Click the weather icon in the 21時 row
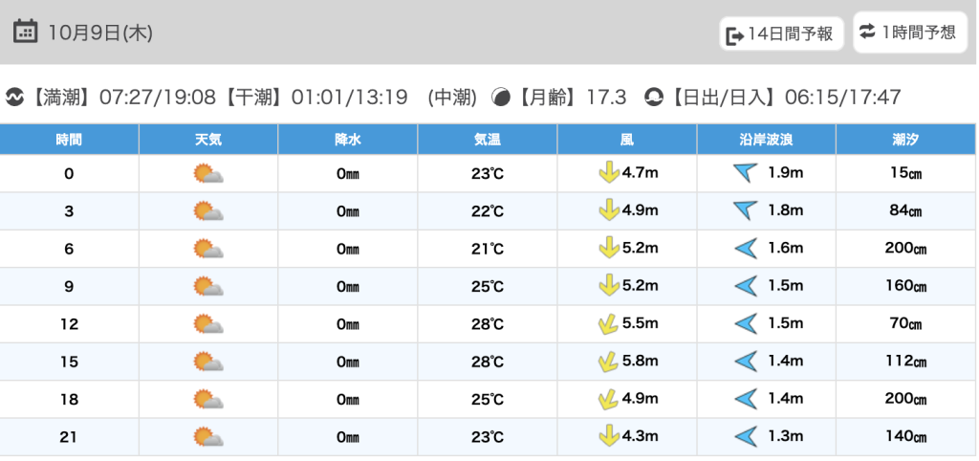 click(207, 437)
